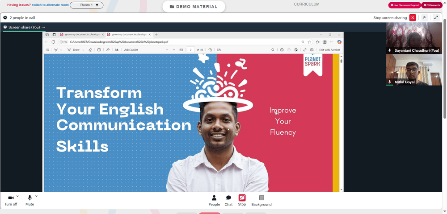
Task: Select the PDF Highlight tool
Action: (x=56, y=50)
